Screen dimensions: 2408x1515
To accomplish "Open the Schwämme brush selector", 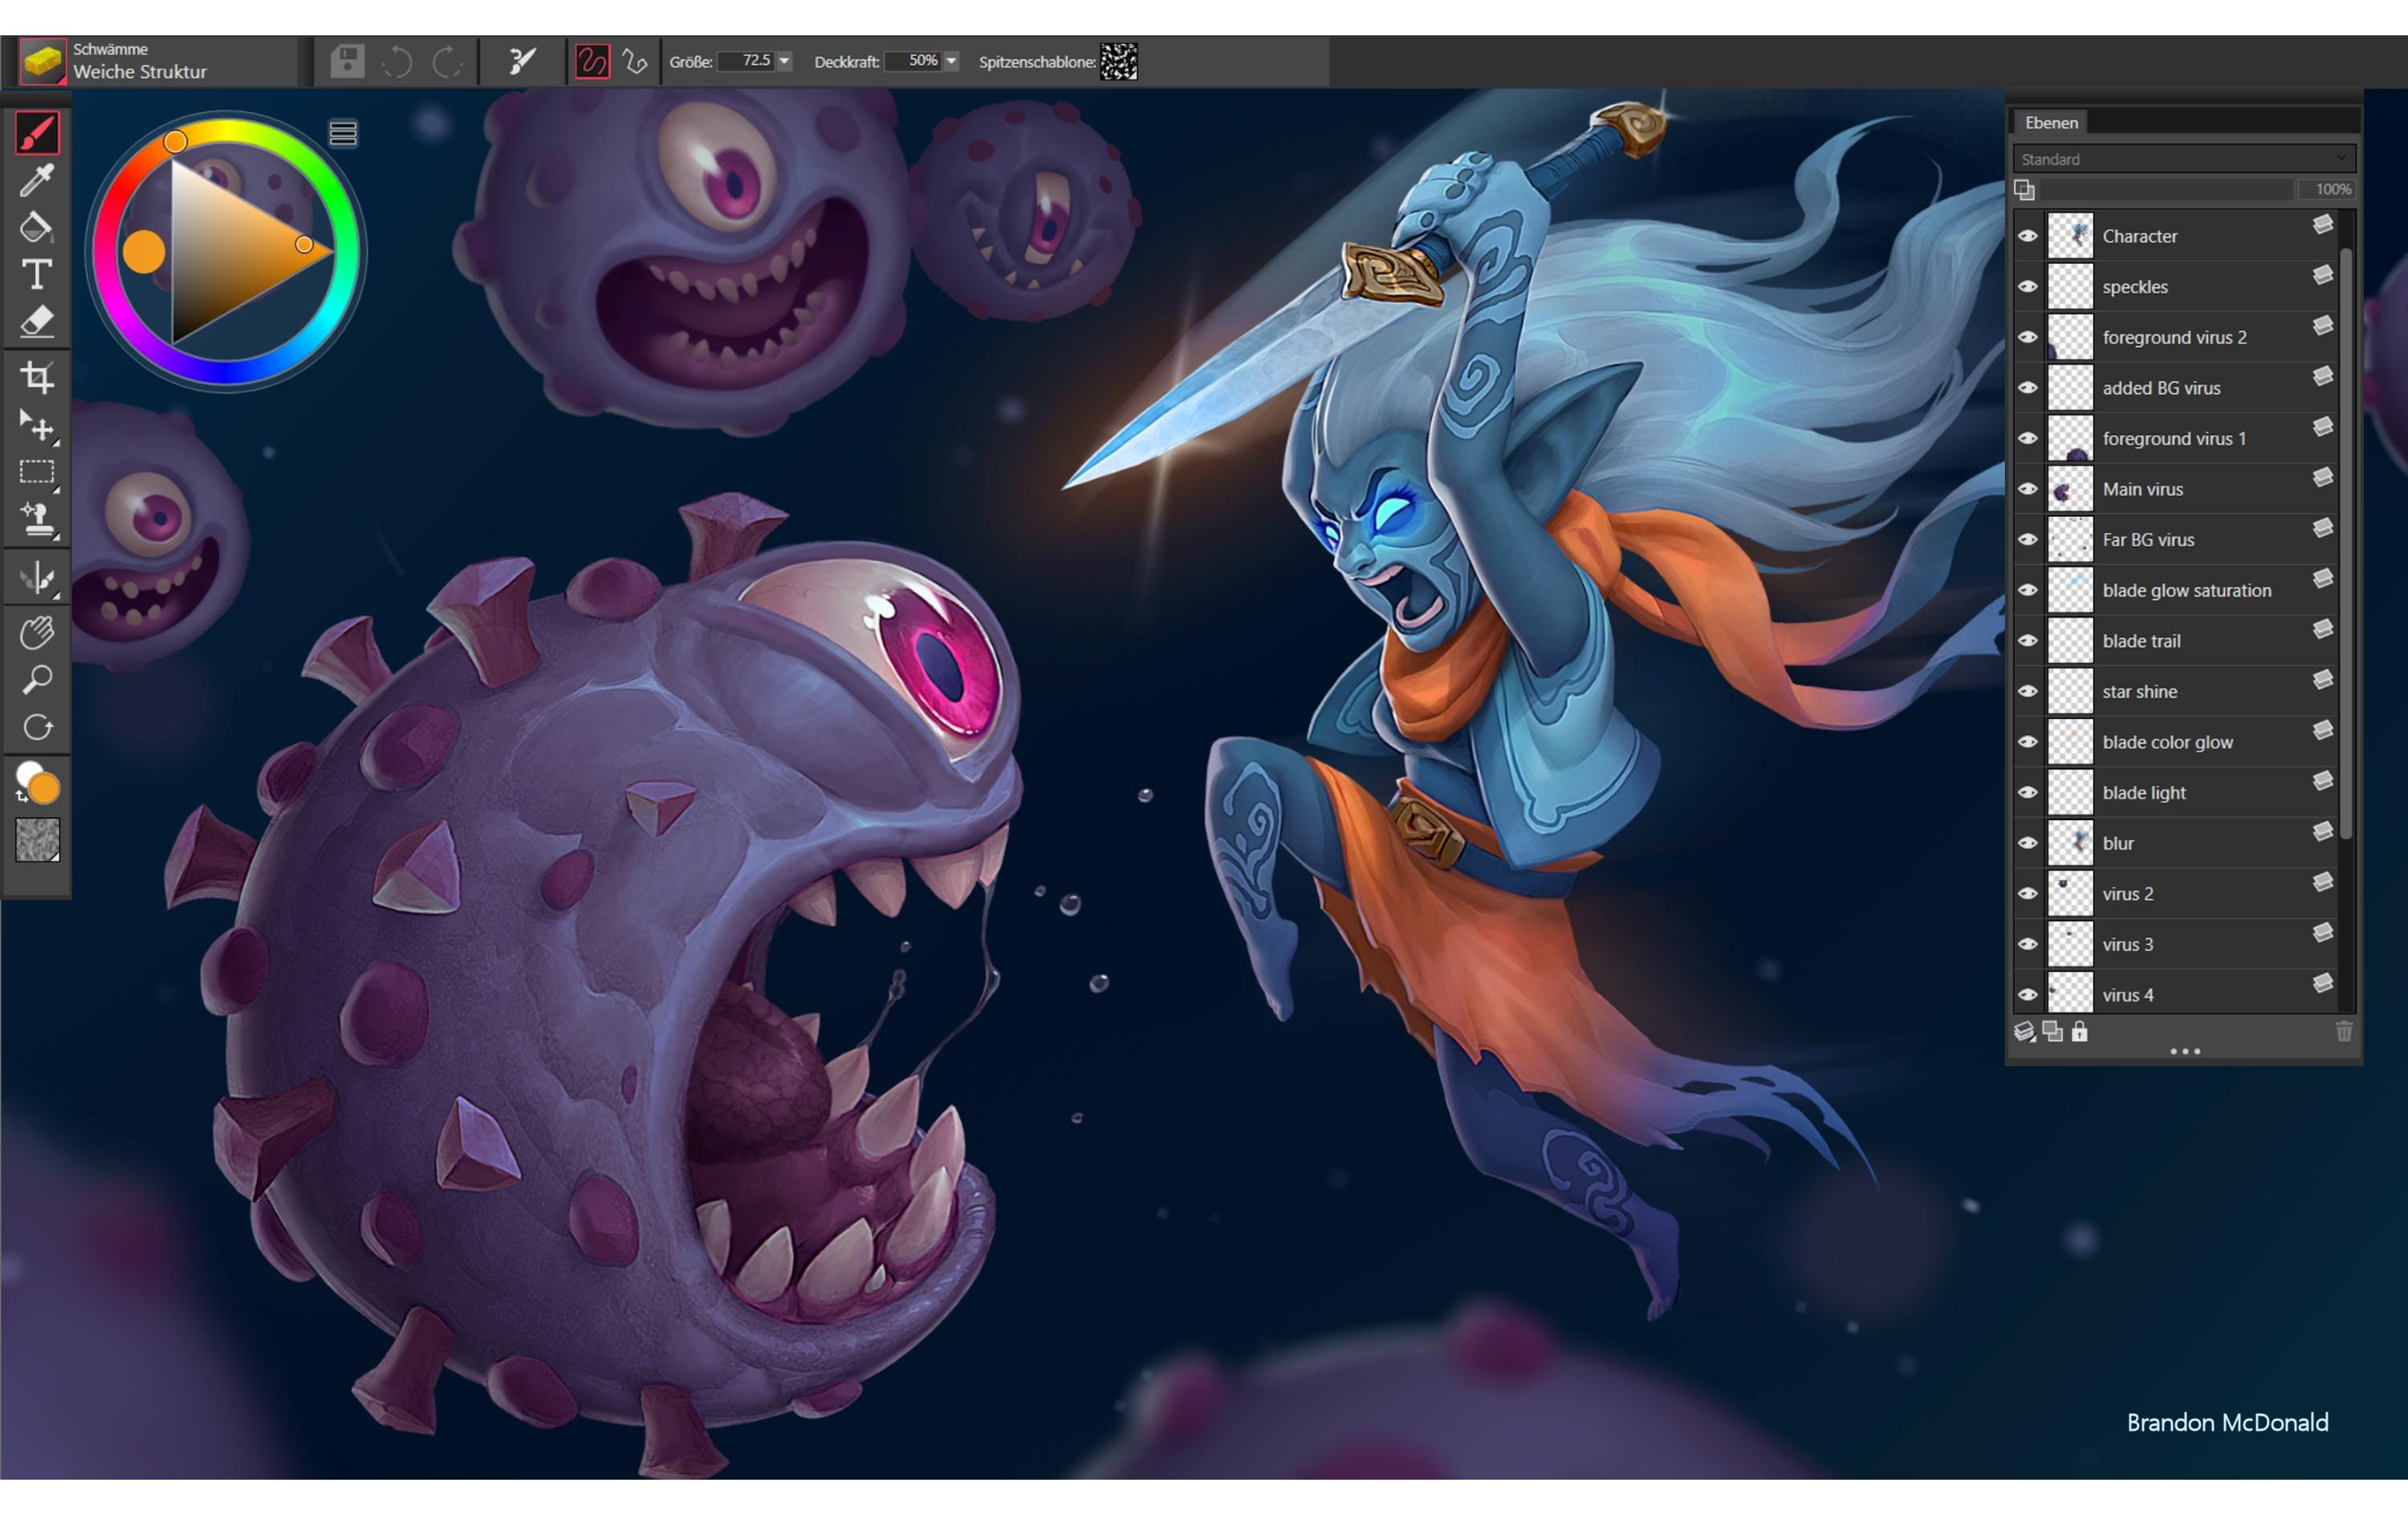I will [x=43, y=61].
